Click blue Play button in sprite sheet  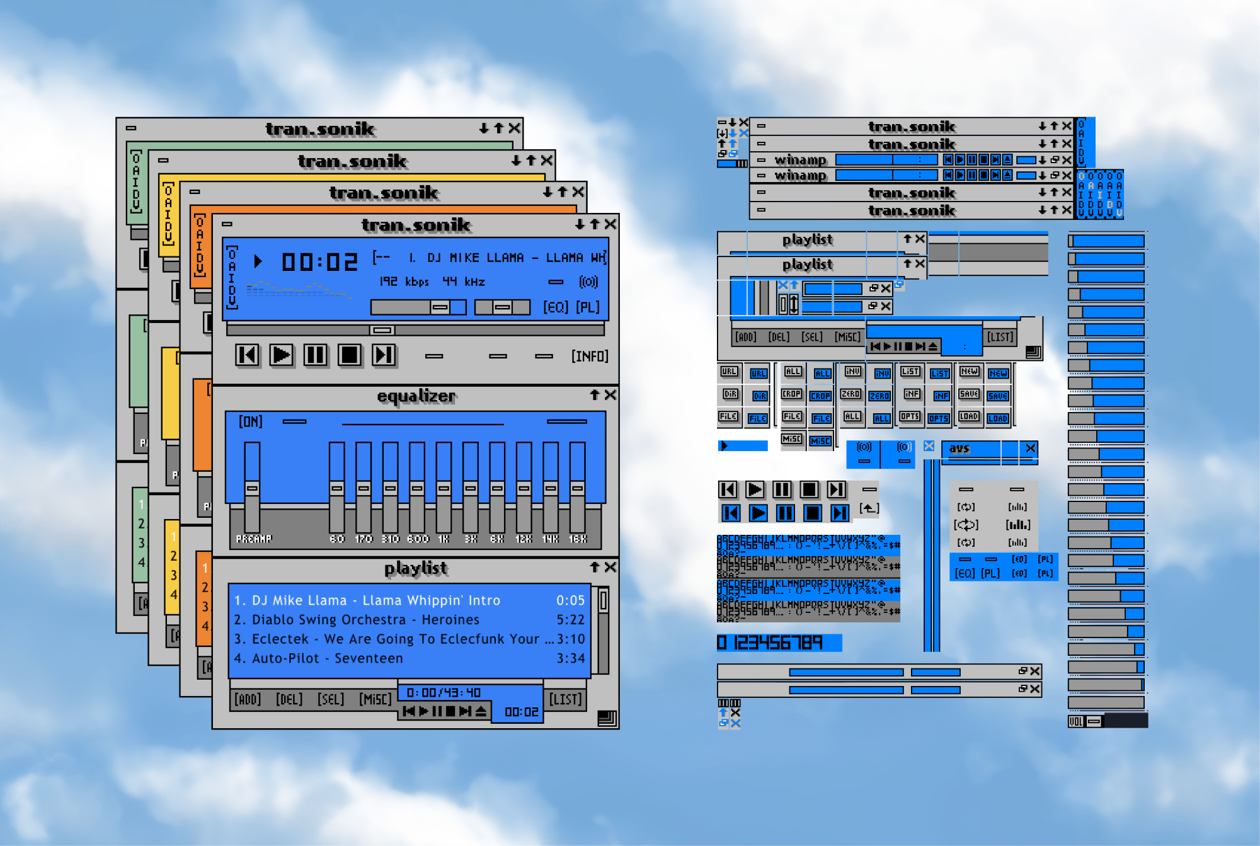(759, 513)
